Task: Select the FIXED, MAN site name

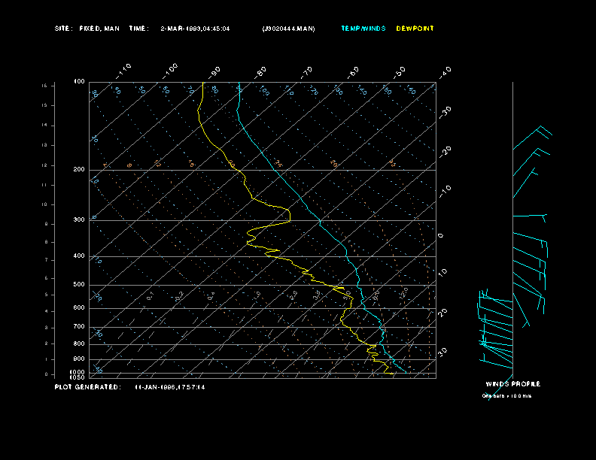Action: (x=99, y=29)
